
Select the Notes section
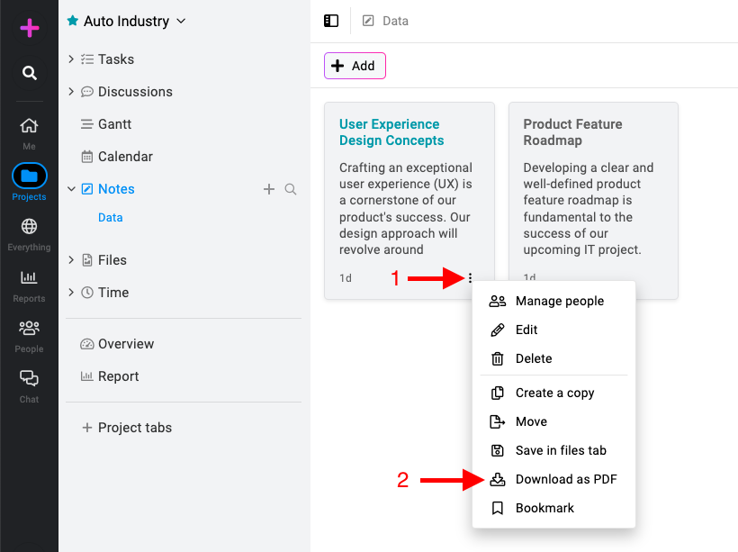coord(116,189)
